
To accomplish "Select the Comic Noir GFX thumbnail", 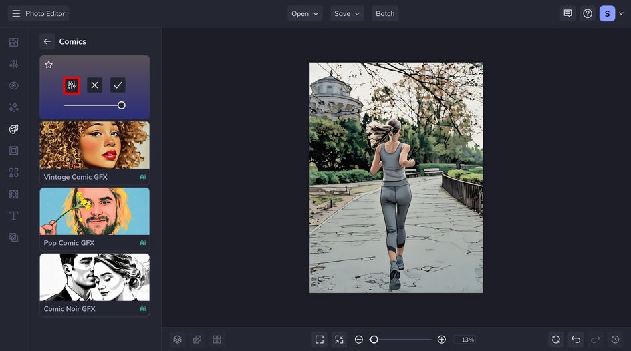I will click(x=94, y=284).
